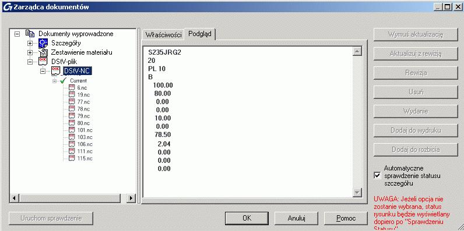Click the file icon of 115.nc
The height and width of the screenshot is (231, 464).
click(x=72, y=158)
